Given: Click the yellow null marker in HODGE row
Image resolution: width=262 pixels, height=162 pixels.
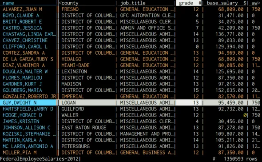Looking at the screenshot, I should point(245,115).
